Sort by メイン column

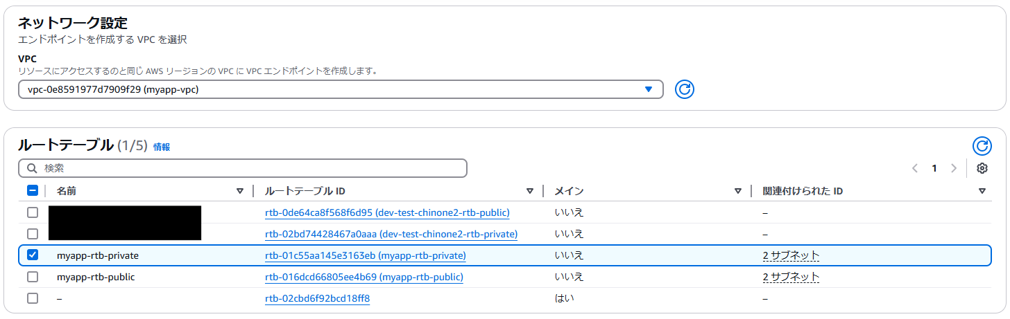click(738, 191)
